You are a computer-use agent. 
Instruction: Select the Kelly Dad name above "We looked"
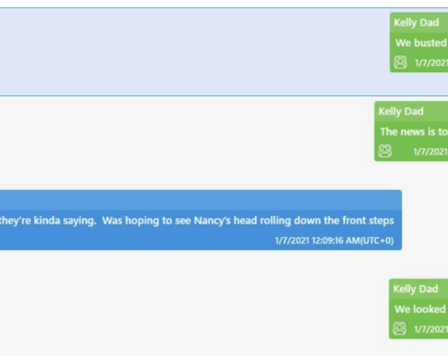point(415,289)
